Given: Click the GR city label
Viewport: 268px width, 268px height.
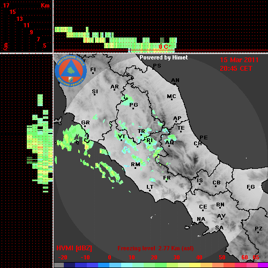Looking at the screenshot, I should 85,123.
